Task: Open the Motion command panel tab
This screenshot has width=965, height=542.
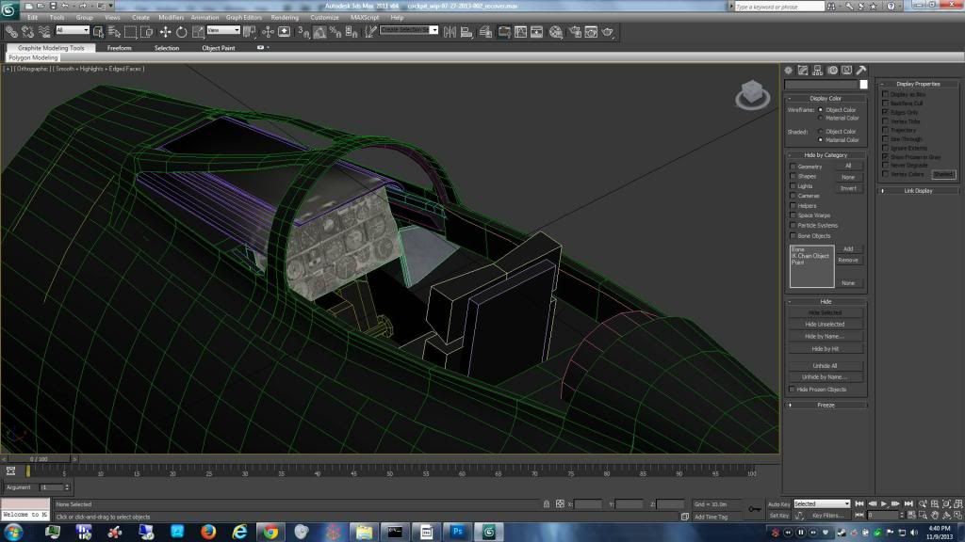Action: click(x=831, y=70)
